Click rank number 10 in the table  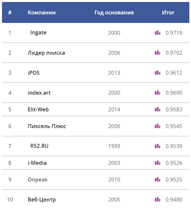coord(10,199)
